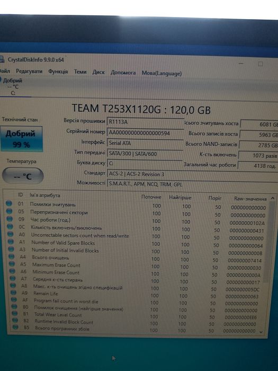Click the Добрий 99 % health status button
Screen dimensions: 278x371
[22, 139]
